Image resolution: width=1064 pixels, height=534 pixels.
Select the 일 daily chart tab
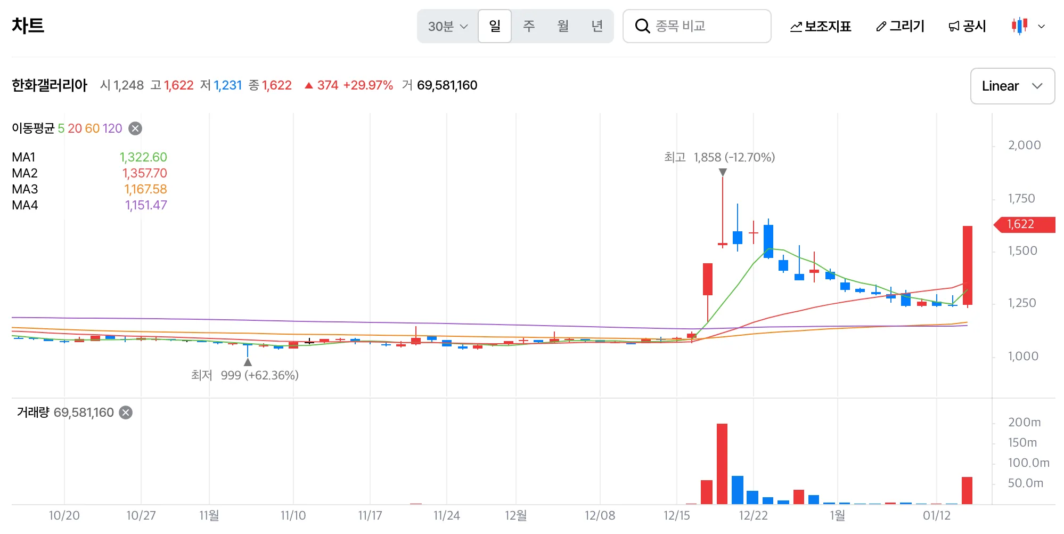pos(494,26)
